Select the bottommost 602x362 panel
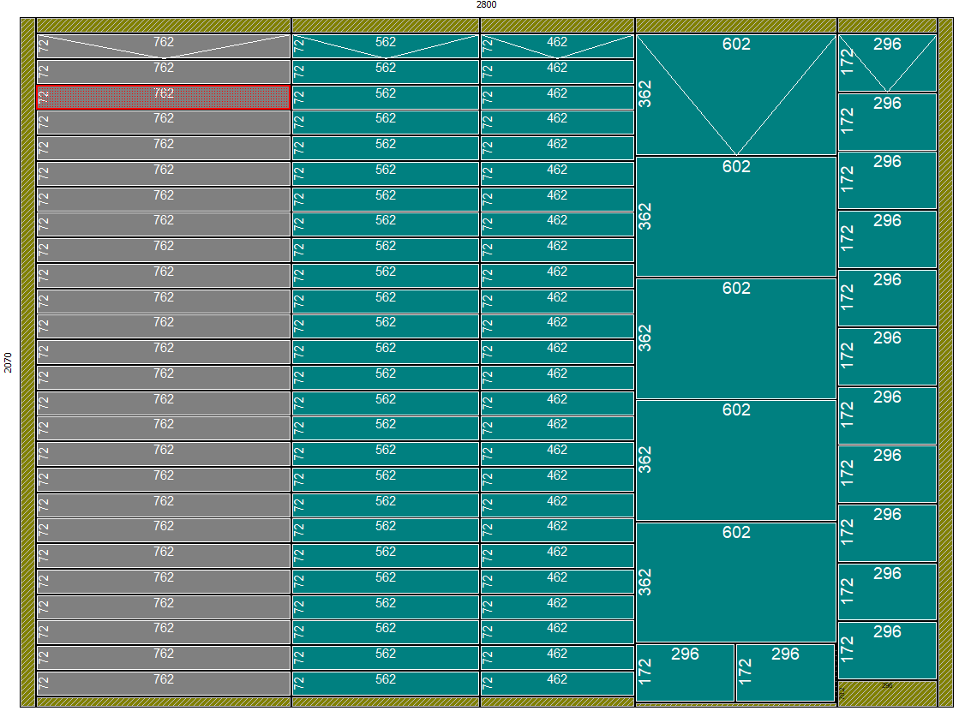The width and height of the screenshot is (965, 717). tap(735, 583)
